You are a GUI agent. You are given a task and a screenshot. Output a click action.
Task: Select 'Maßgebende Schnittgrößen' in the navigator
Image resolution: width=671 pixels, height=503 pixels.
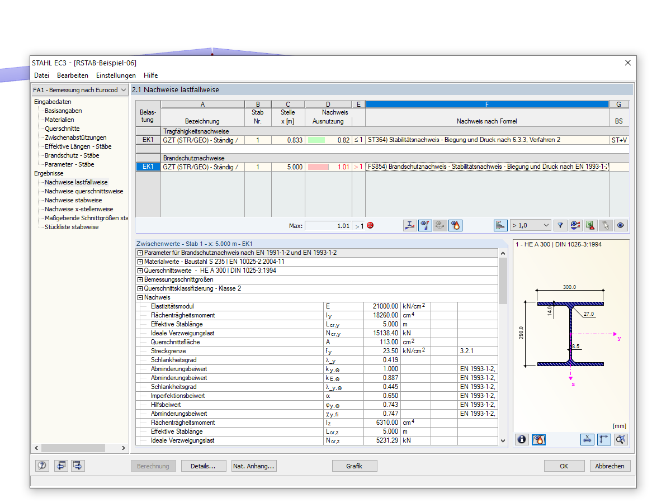click(x=86, y=218)
